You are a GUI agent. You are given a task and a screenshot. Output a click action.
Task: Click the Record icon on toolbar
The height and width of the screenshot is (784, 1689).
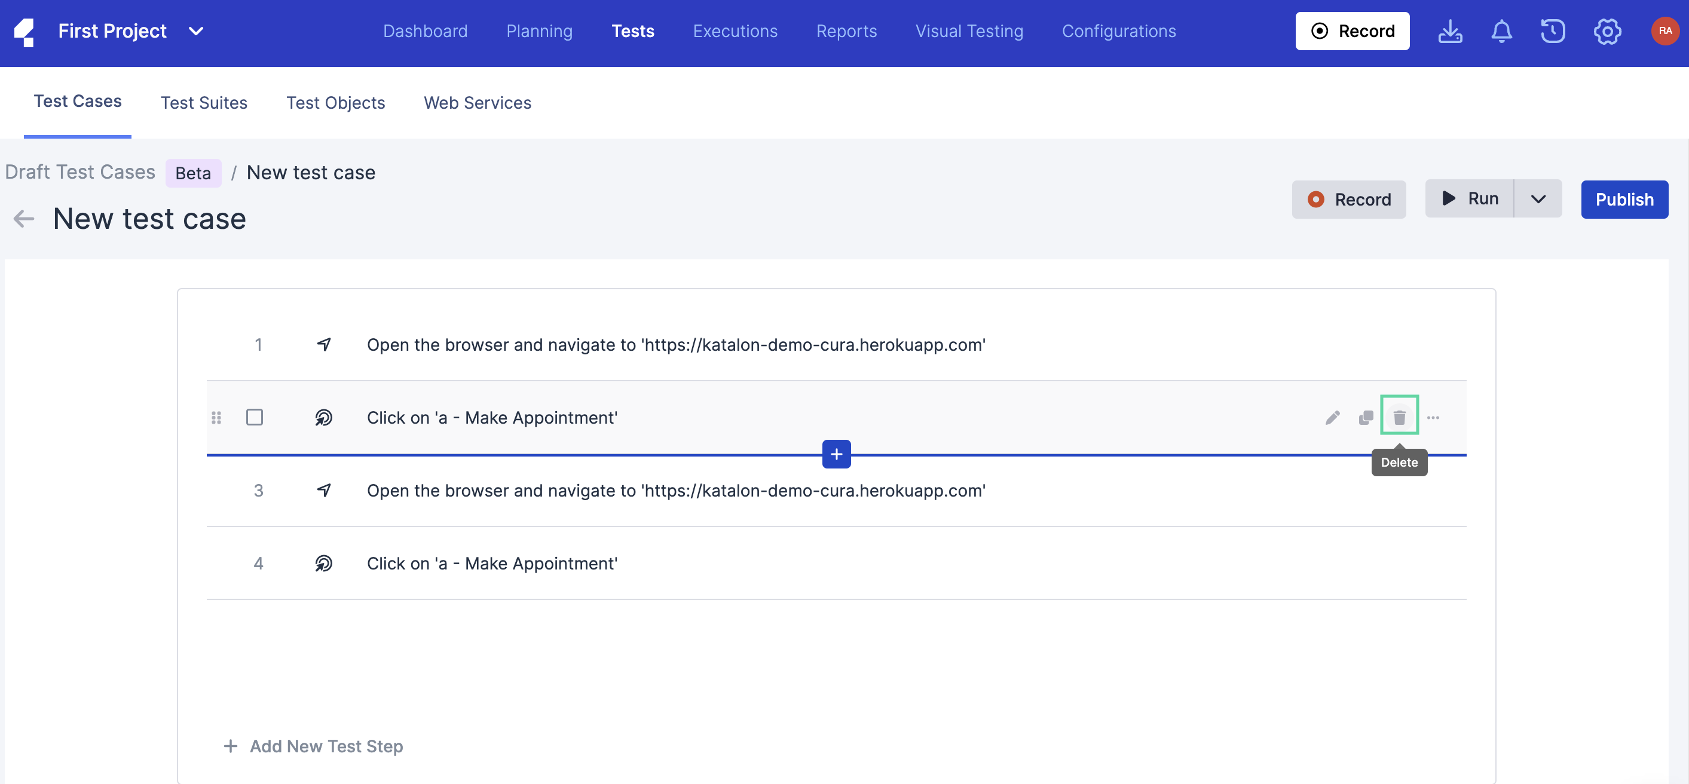(x=1352, y=30)
